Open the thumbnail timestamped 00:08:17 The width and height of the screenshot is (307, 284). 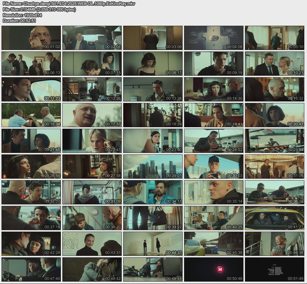[x=153, y=63]
